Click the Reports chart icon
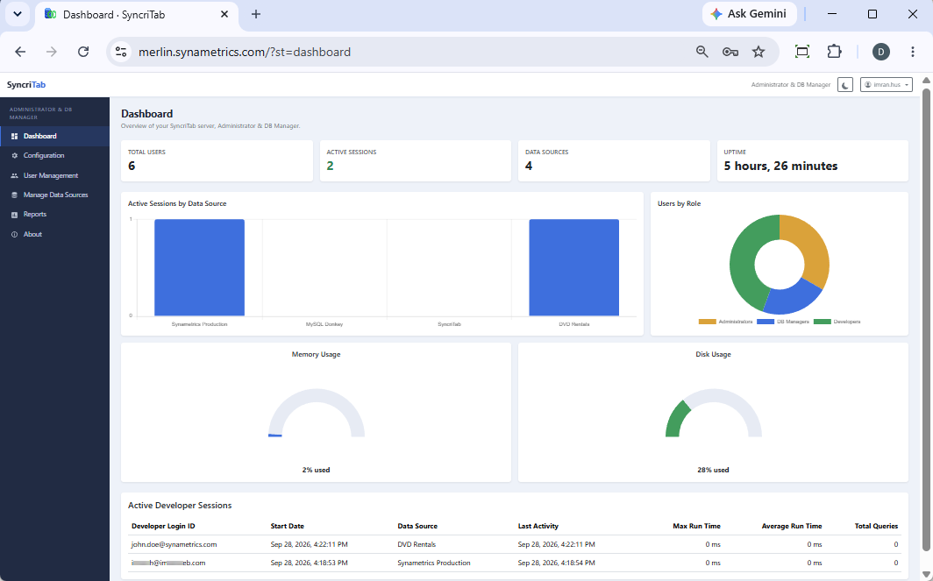The image size is (933, 581). point(15,215)
